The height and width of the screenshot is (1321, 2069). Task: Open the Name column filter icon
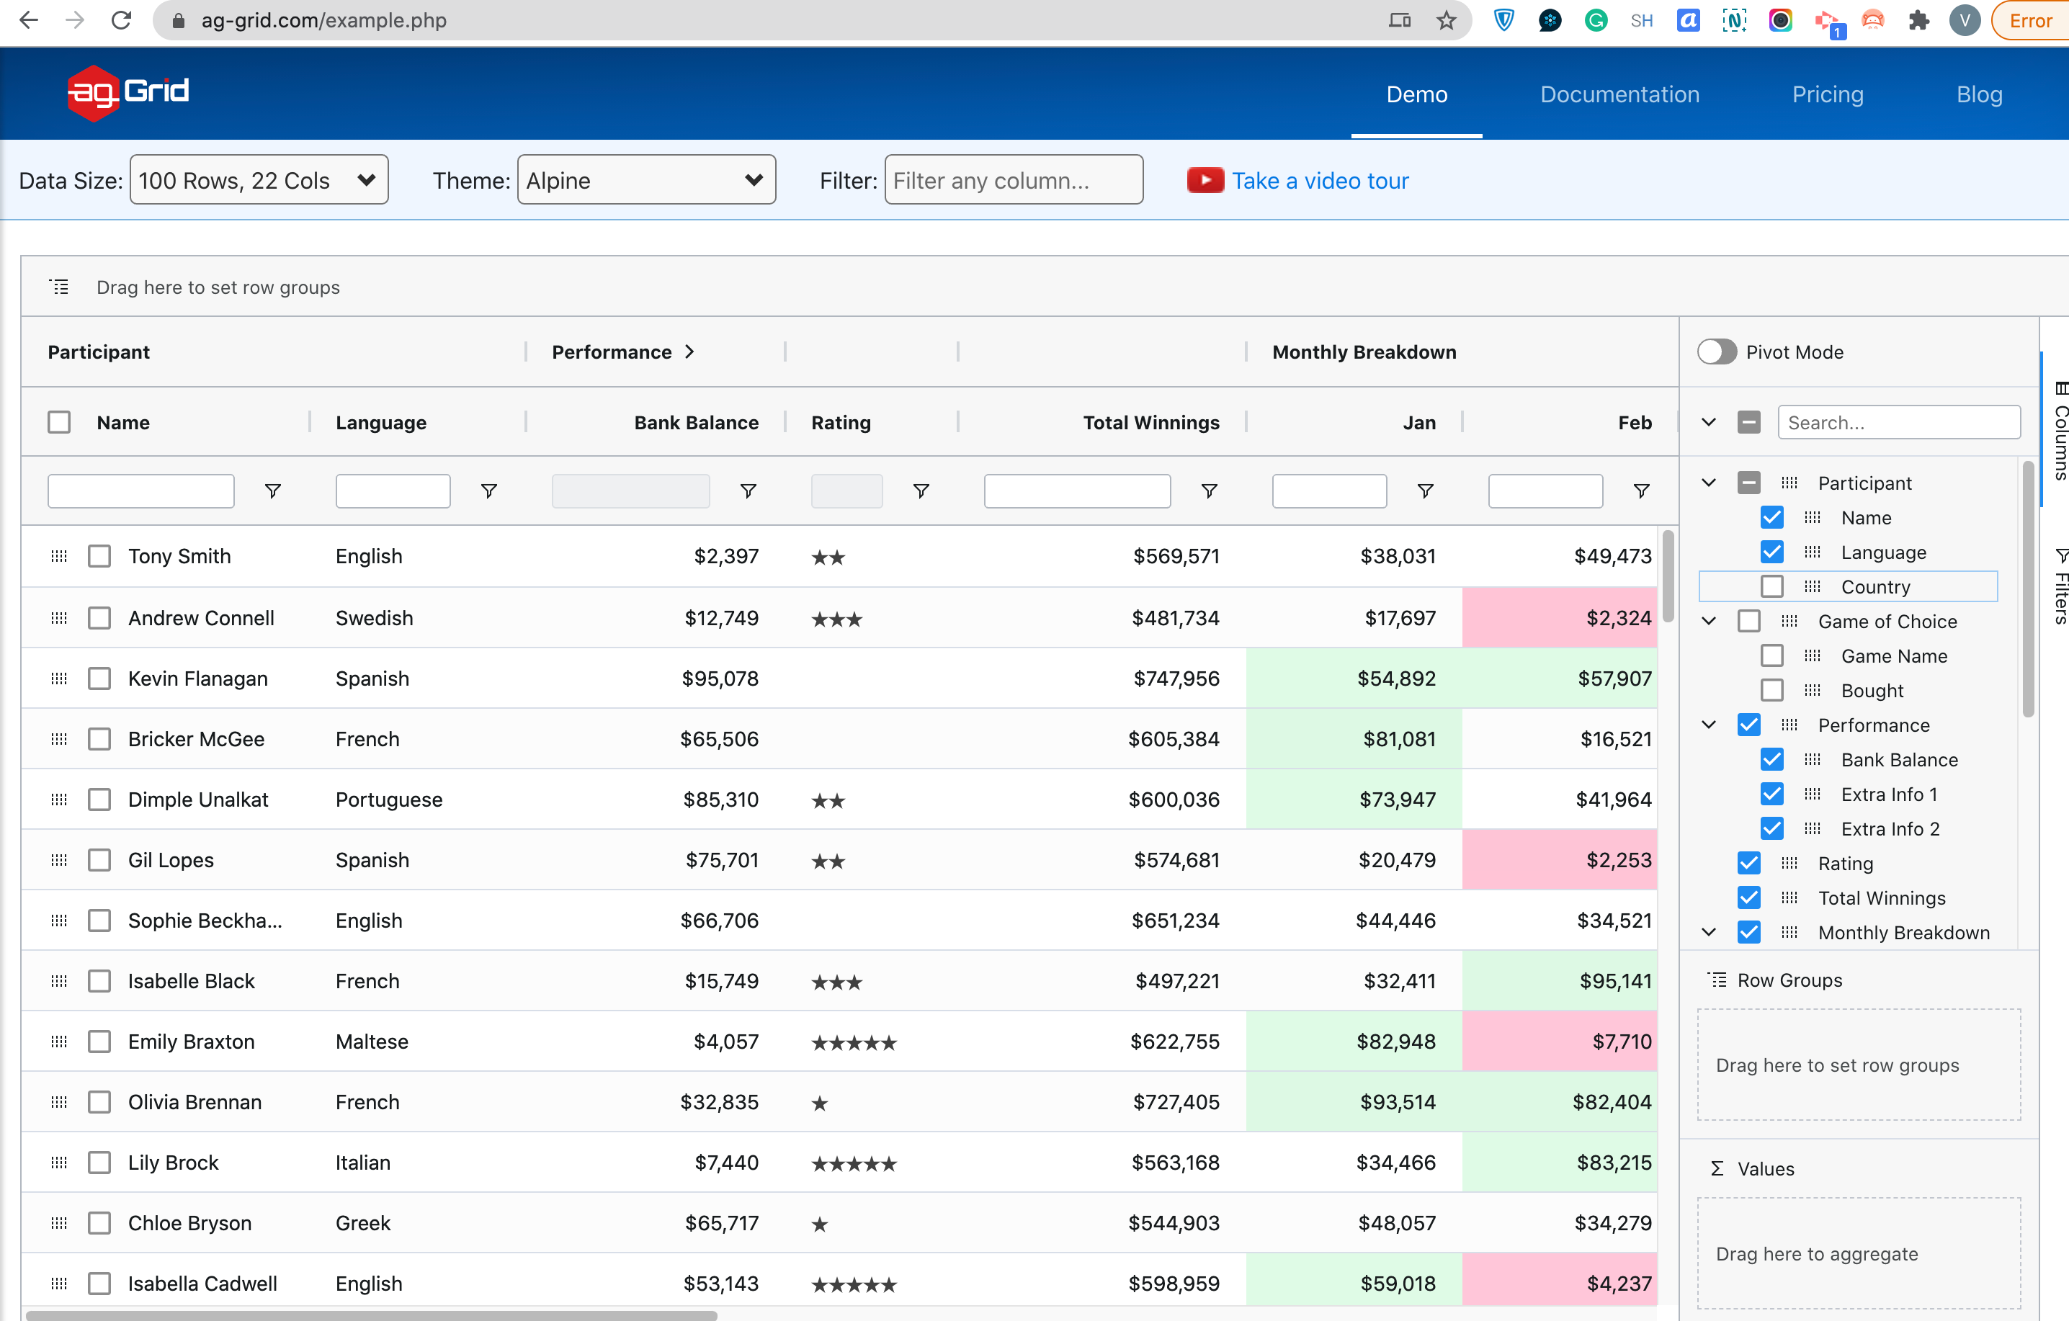point(272,491)
